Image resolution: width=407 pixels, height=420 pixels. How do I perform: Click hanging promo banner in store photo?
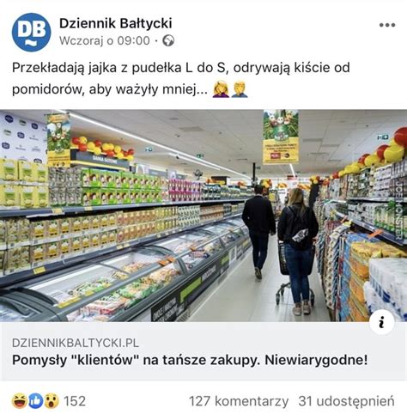coord(281,137)
